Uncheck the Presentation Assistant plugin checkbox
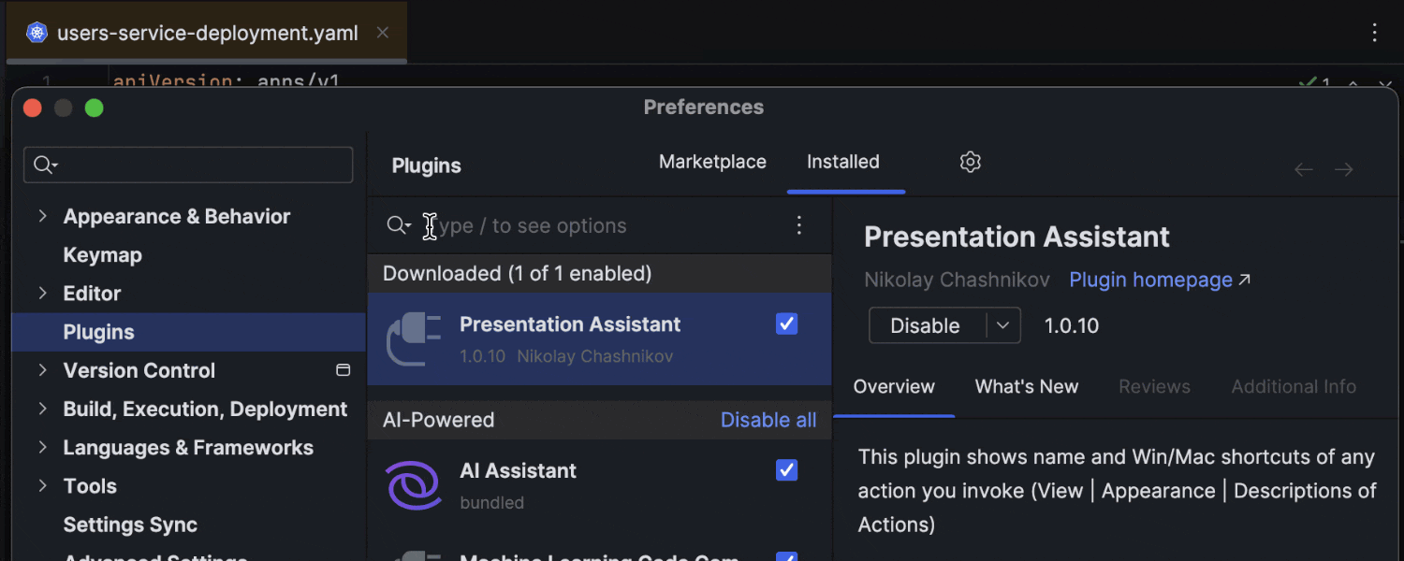Viewport: 1404px width, 561px height. click(x=786, y=324)
